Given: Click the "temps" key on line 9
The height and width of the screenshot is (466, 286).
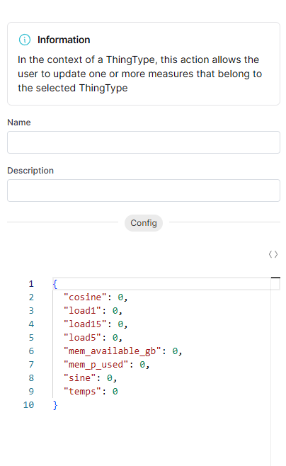Looking at the screenshot, I should [82, 392].
